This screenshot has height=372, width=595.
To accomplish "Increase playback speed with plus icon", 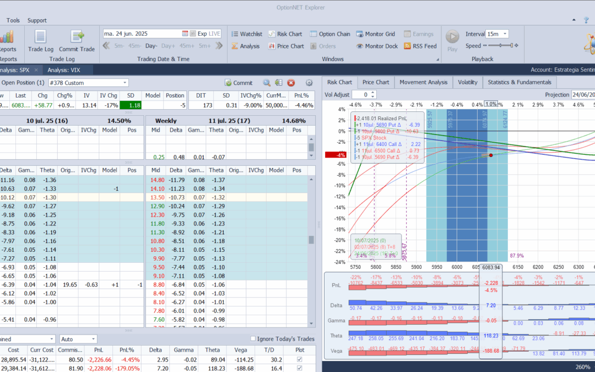I will click(x=516, y=46).
